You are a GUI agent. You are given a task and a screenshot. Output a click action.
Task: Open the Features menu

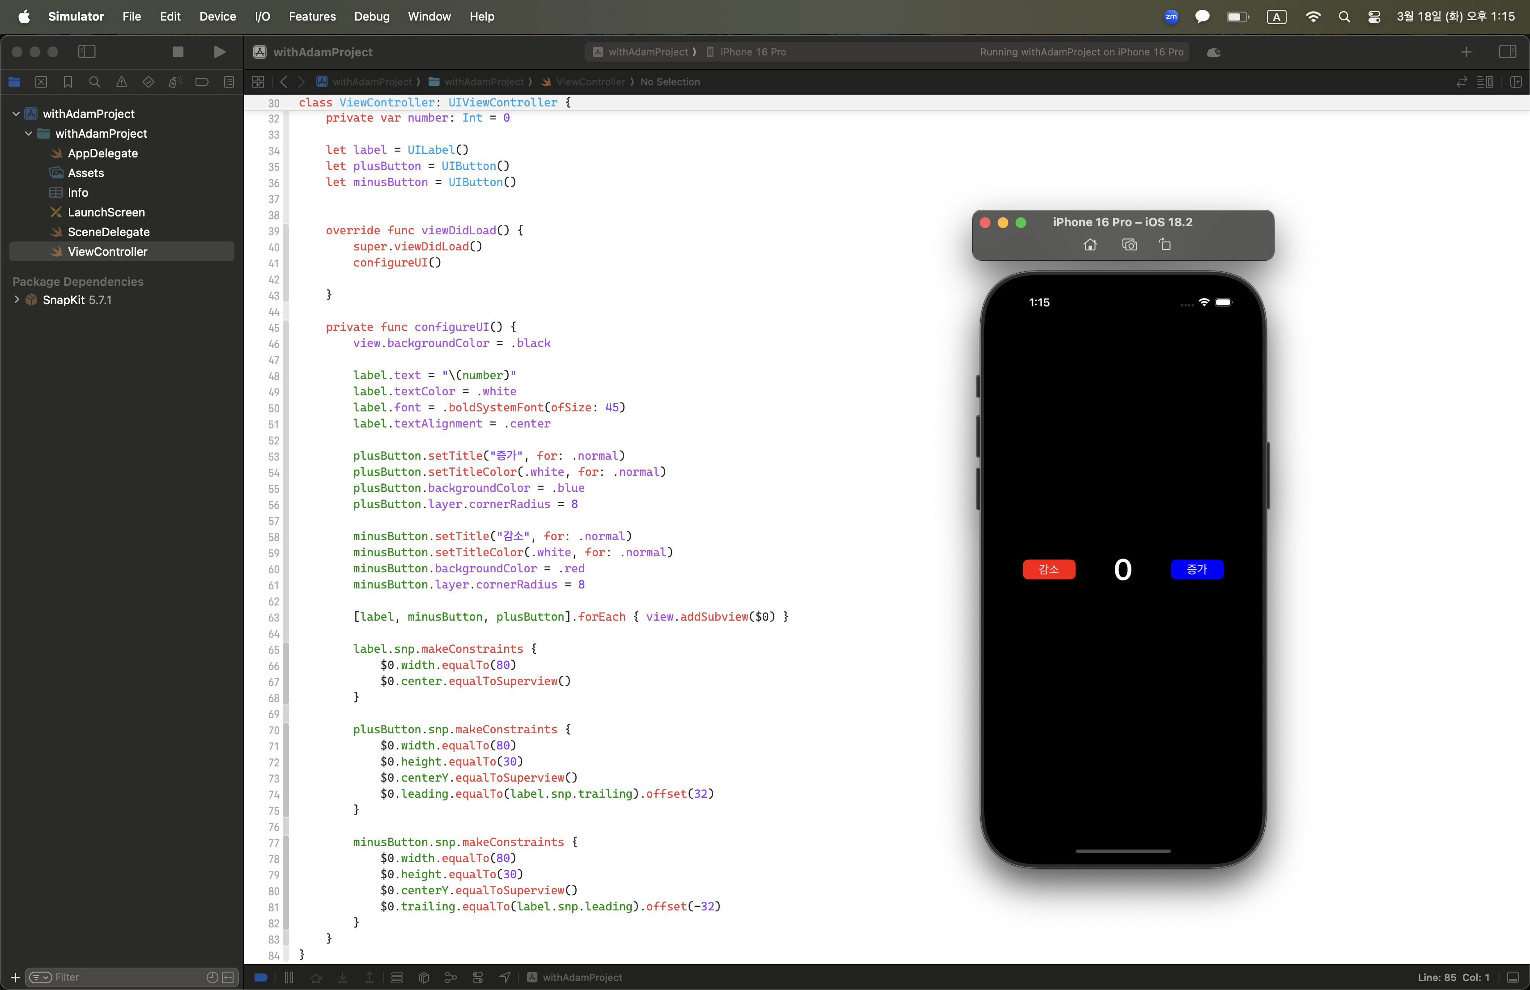click(312, 16)
